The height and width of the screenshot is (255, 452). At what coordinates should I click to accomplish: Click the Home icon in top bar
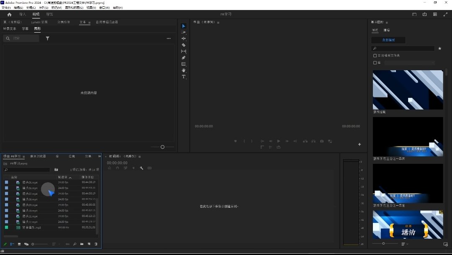[x=9, y=14]
